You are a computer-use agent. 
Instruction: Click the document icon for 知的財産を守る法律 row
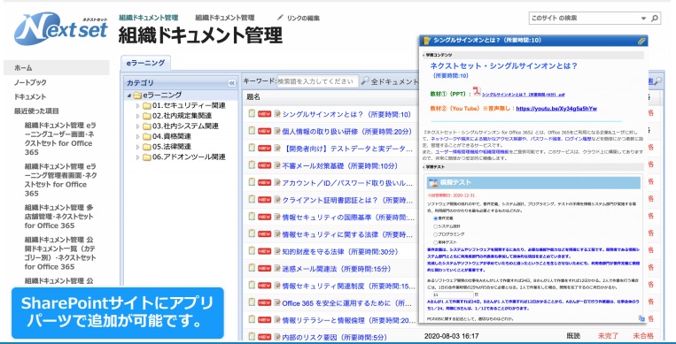252,251
